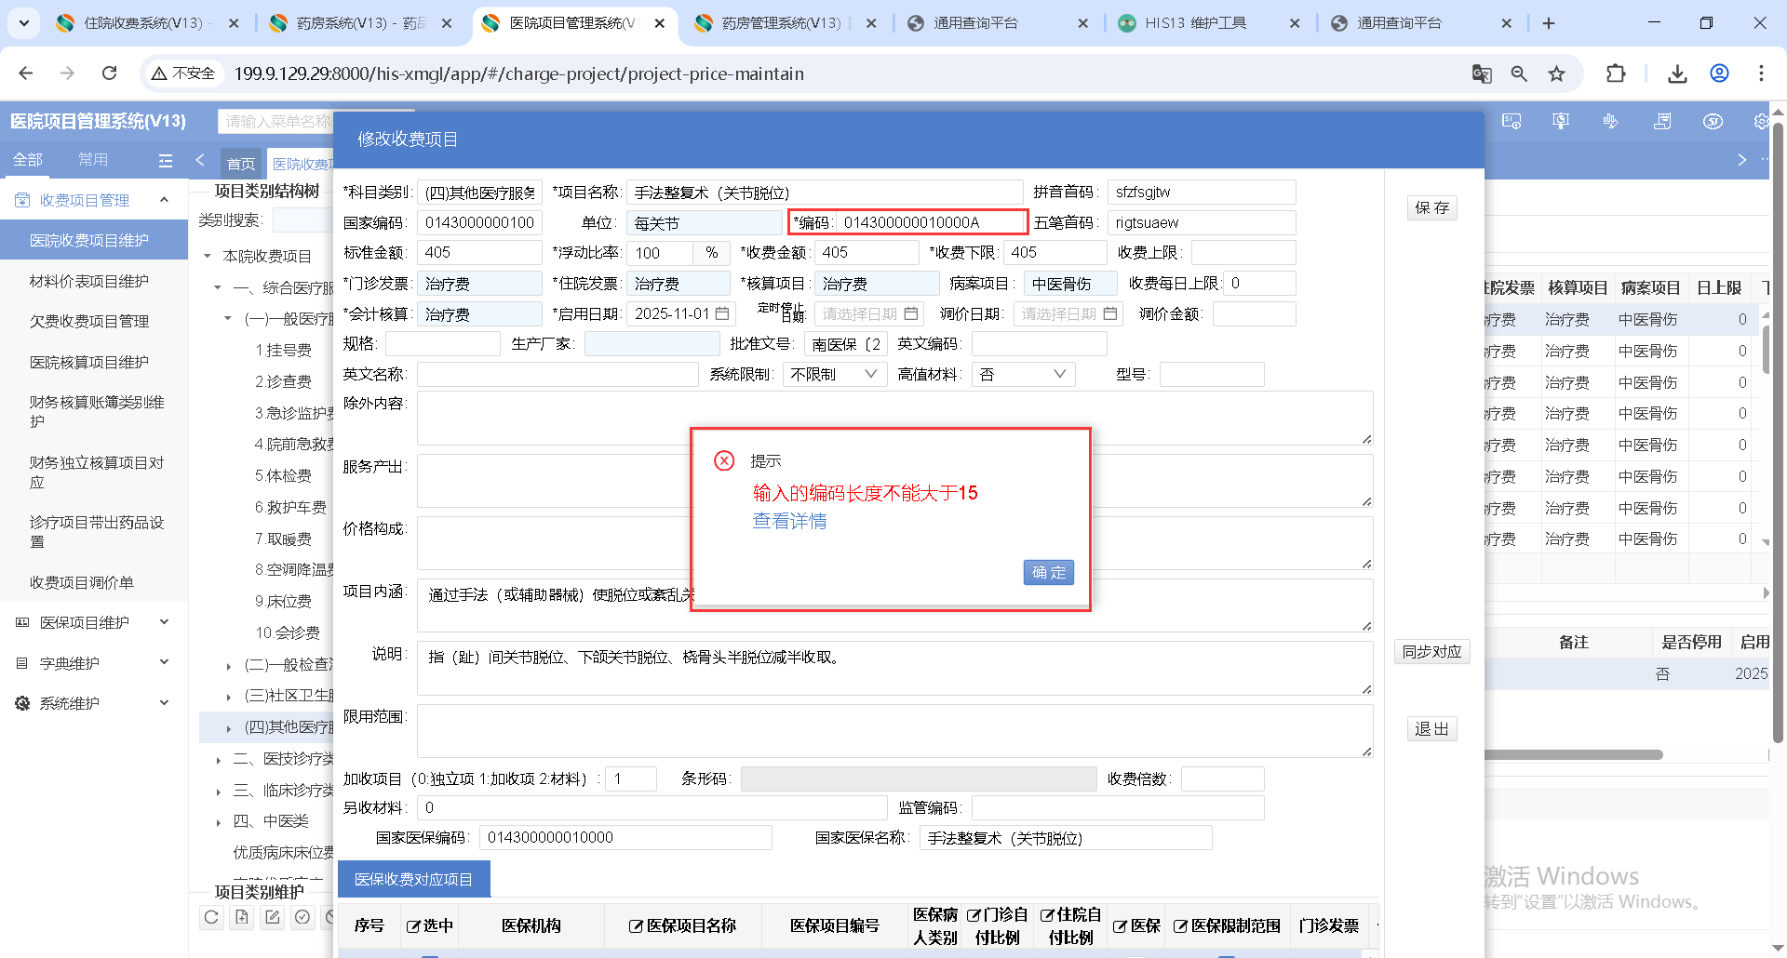Screen dimensions: 1787x958
Task: Switch to the 首页 page tab
Action: 241,163
